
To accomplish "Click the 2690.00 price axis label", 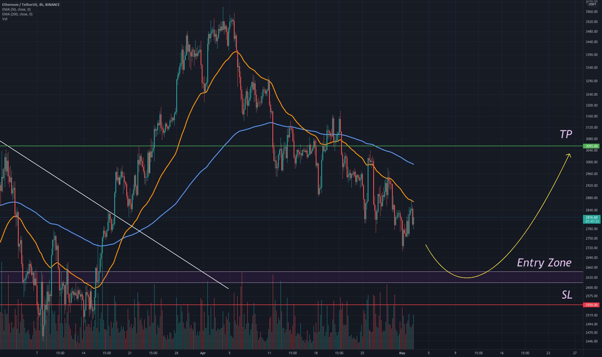I will click(591, 257).
